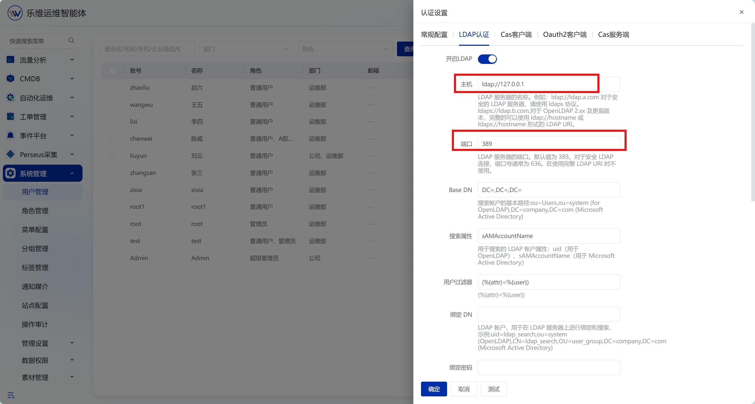Click the 测试 button to test LDAP
The height and width of the screenshot is (404, 755).
click(x=493, y=389)
